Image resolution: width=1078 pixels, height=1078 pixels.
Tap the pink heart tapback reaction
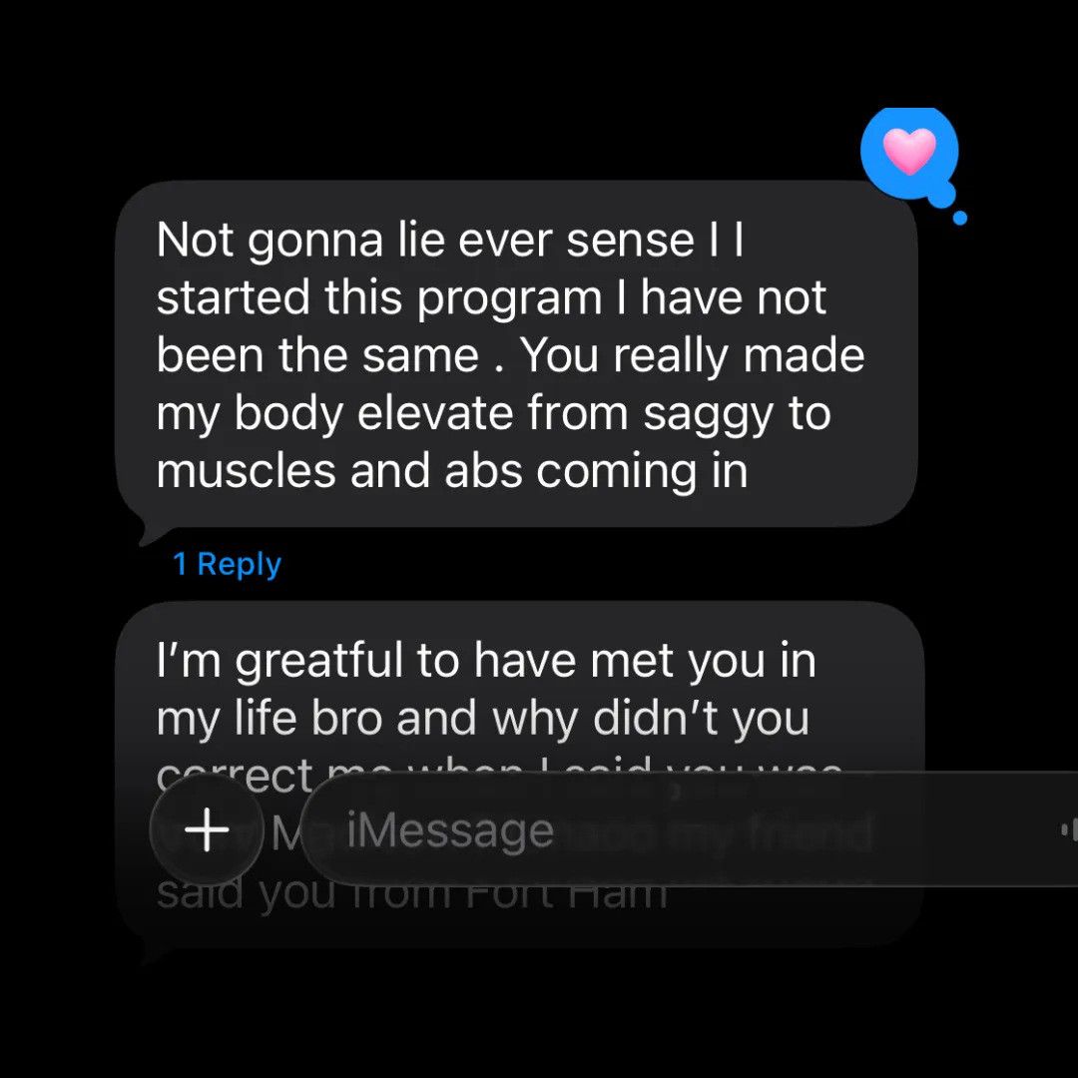pyautogui.click(x=909, y=152)
